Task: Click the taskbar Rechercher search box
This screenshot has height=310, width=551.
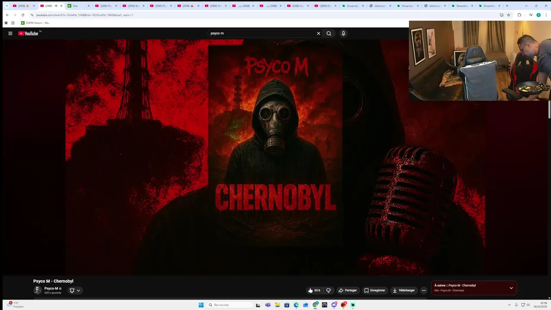Action: pyautogui.click(x=230, y=305)
